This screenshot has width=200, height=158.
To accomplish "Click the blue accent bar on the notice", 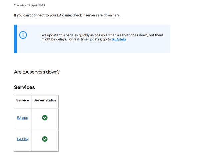I will pos(15,39).
